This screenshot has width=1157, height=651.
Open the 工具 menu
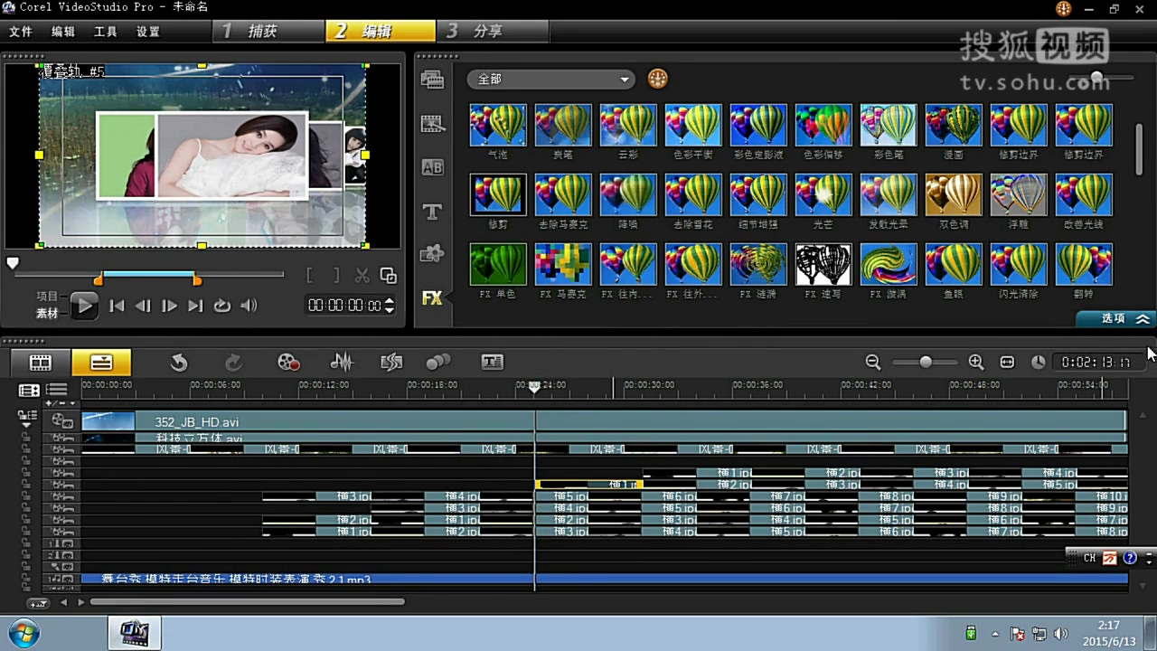pos(106,32)
